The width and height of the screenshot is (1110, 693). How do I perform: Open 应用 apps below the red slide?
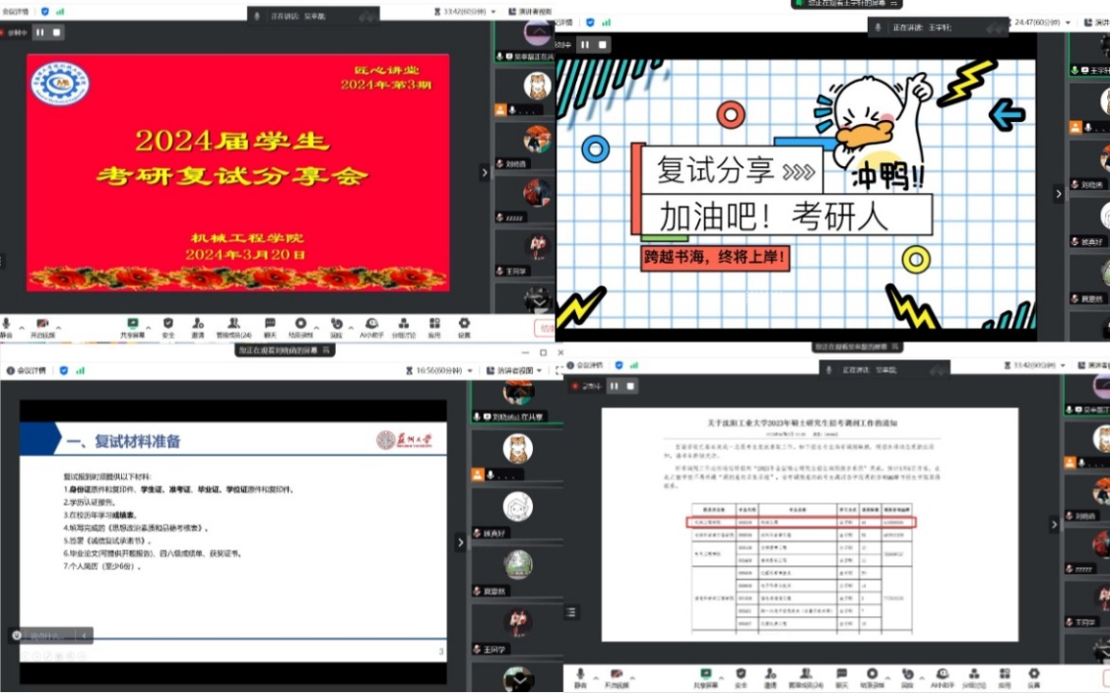click(x=434, y=327)
